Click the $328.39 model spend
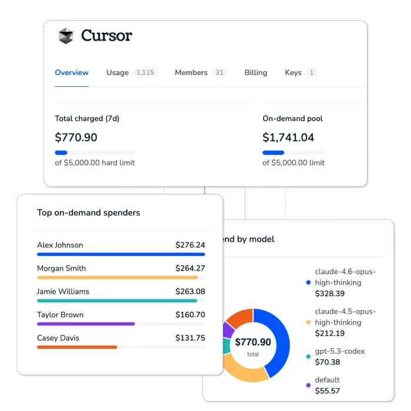 (x=330, y=294)
